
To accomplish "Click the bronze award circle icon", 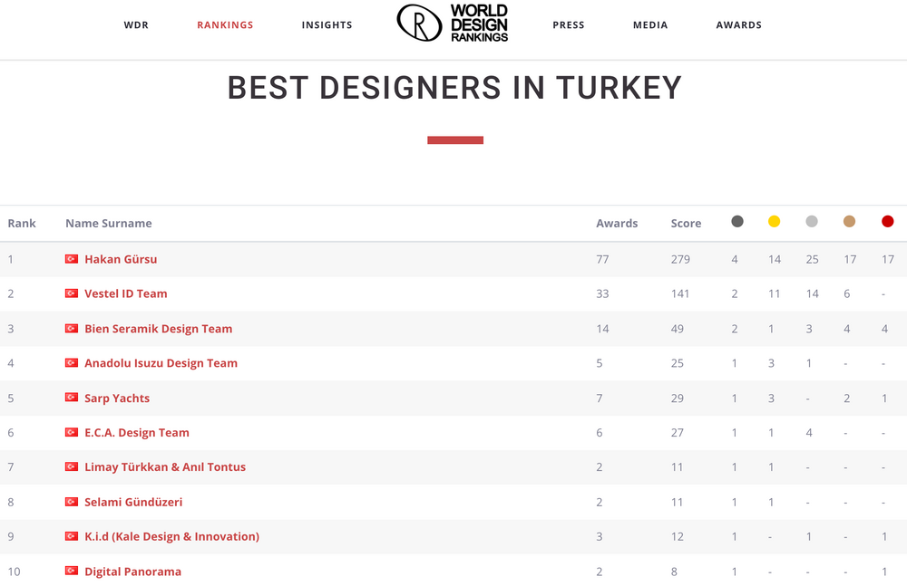I will point(849,222).
